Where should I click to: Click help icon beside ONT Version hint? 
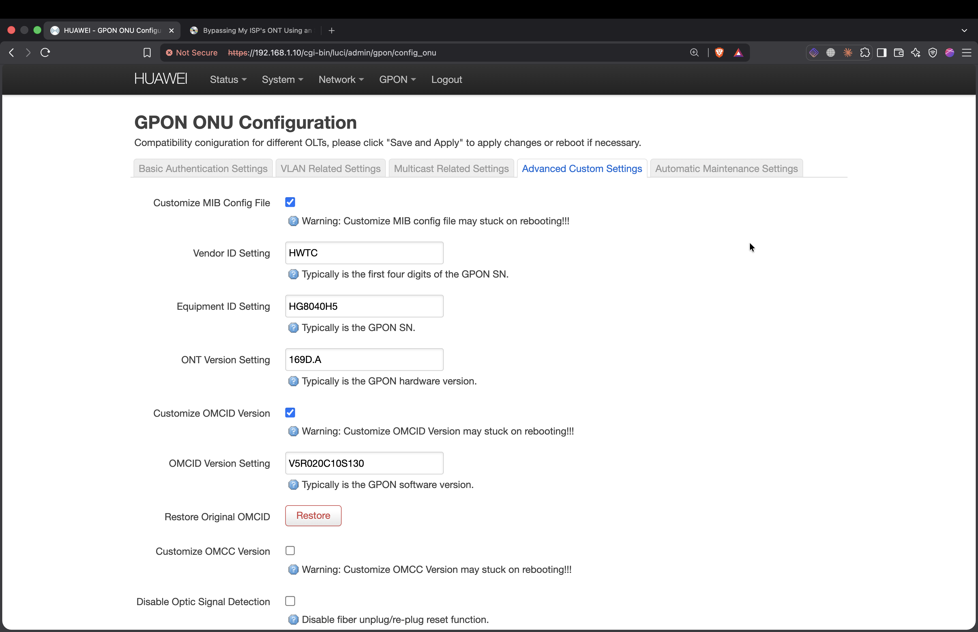click(x=293, y=381)
